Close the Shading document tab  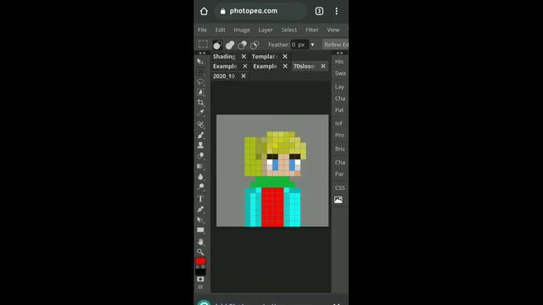pos(244,57)
